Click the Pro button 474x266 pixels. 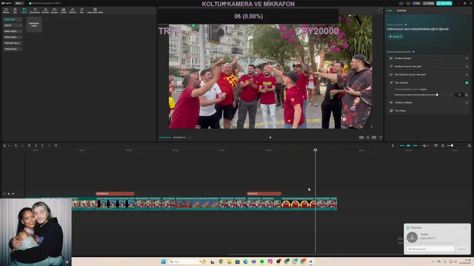417,3
